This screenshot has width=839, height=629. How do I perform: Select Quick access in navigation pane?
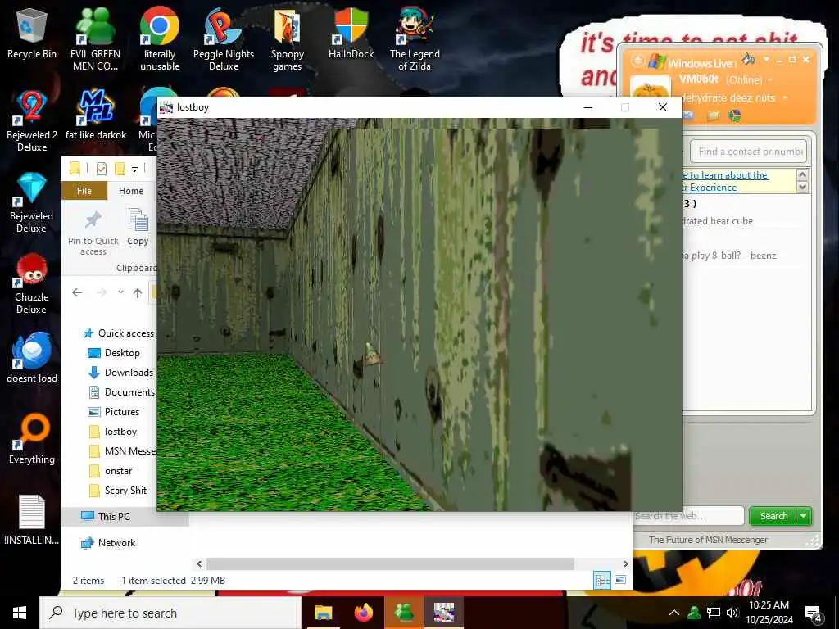click(119, 333)
